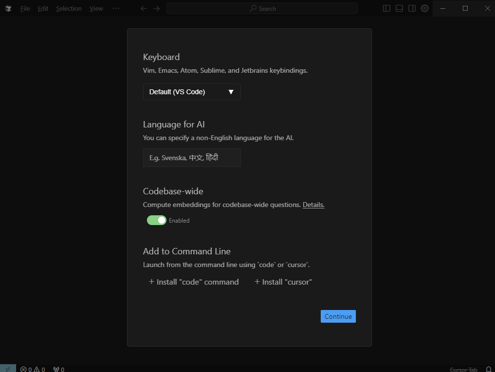Close the Cursor window
This screenshot has height=372, width=495.
pyautogui.click(x=487, y=8)
